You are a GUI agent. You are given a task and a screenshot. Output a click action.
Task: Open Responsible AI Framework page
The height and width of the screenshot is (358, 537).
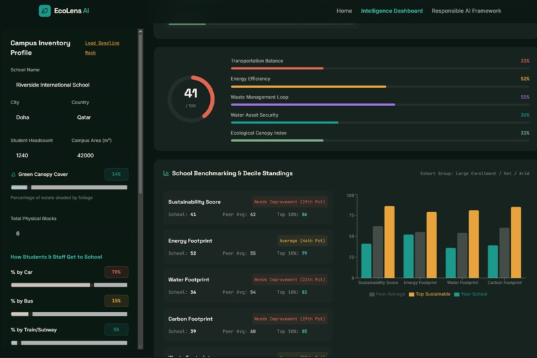point(466,11)
